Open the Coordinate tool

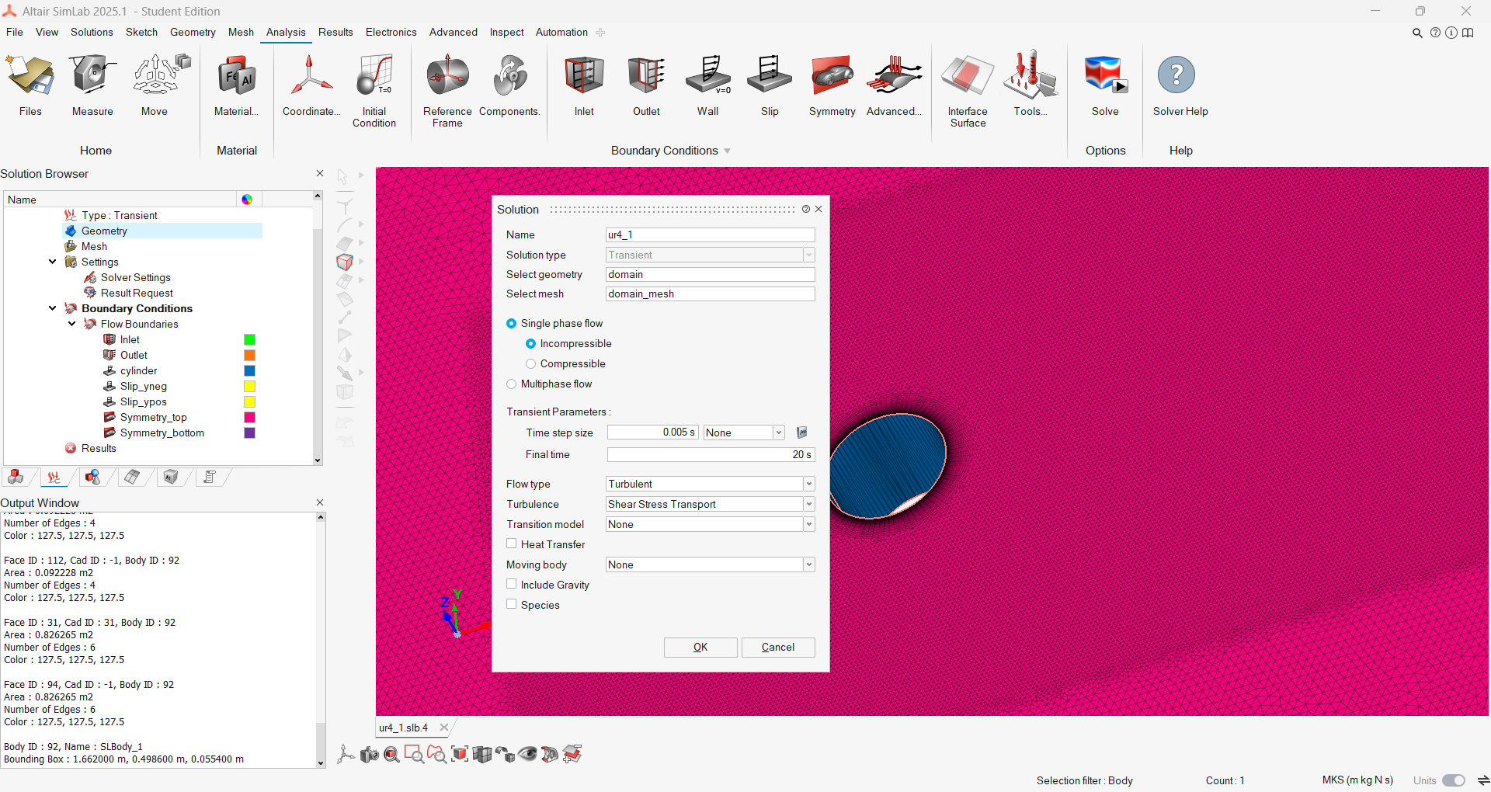click(x=311, y=85)
